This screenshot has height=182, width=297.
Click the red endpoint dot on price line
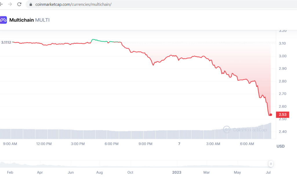pos(271,114)
